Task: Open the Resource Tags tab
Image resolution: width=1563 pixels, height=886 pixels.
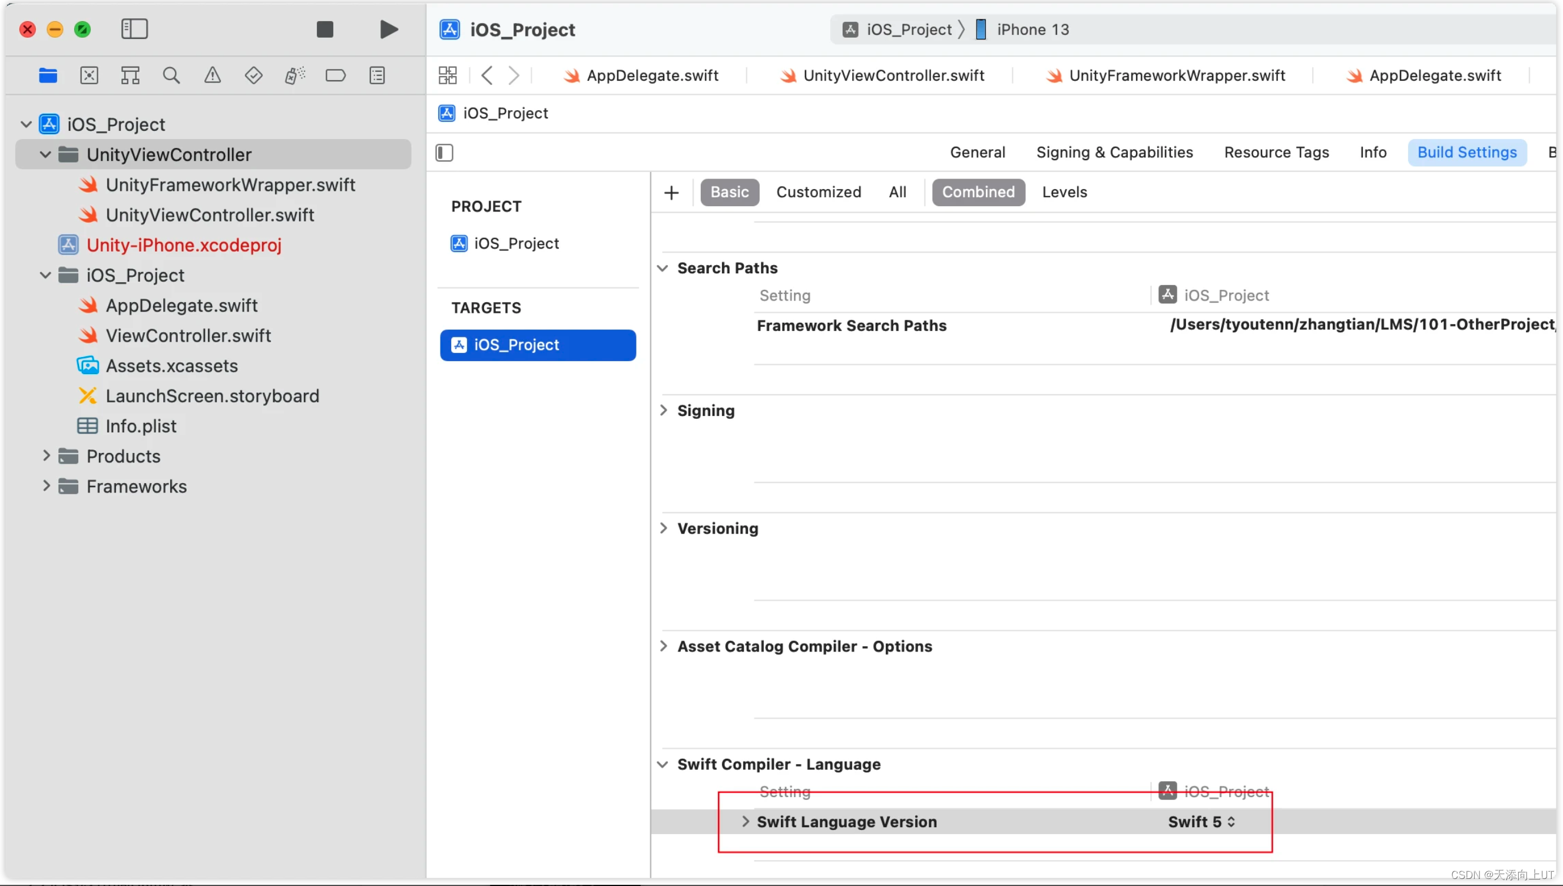Action: click(1276, 152)
